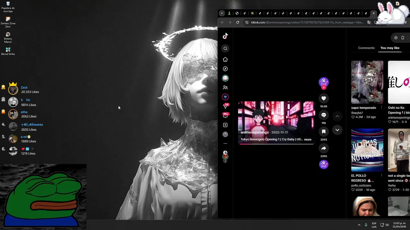Open the ULTIMAS NOTICIAS video thumbnail
The image size is (410, 230).
coord(367,150)
